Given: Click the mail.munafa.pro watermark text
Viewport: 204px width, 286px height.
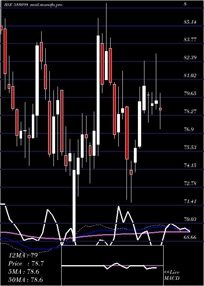Looking at the screenshot, I should click(46, 5).
